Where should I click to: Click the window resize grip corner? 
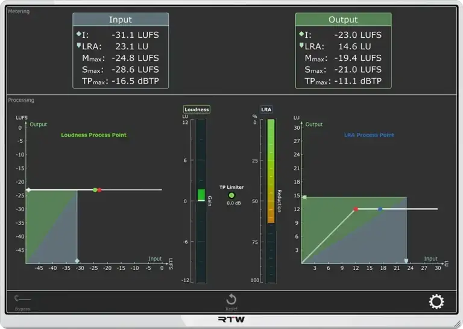(x=458, y=324)
